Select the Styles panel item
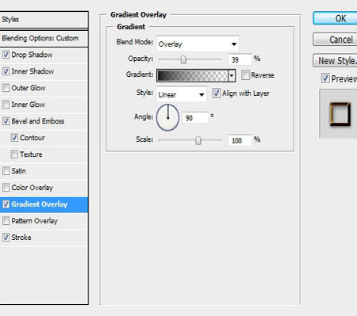The width and height of the screenshot is (357, 316). point(44,20)
